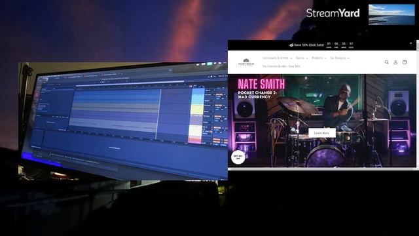
Task: Select the yellow track color block in DAW
Action: [x=197, y=109]
